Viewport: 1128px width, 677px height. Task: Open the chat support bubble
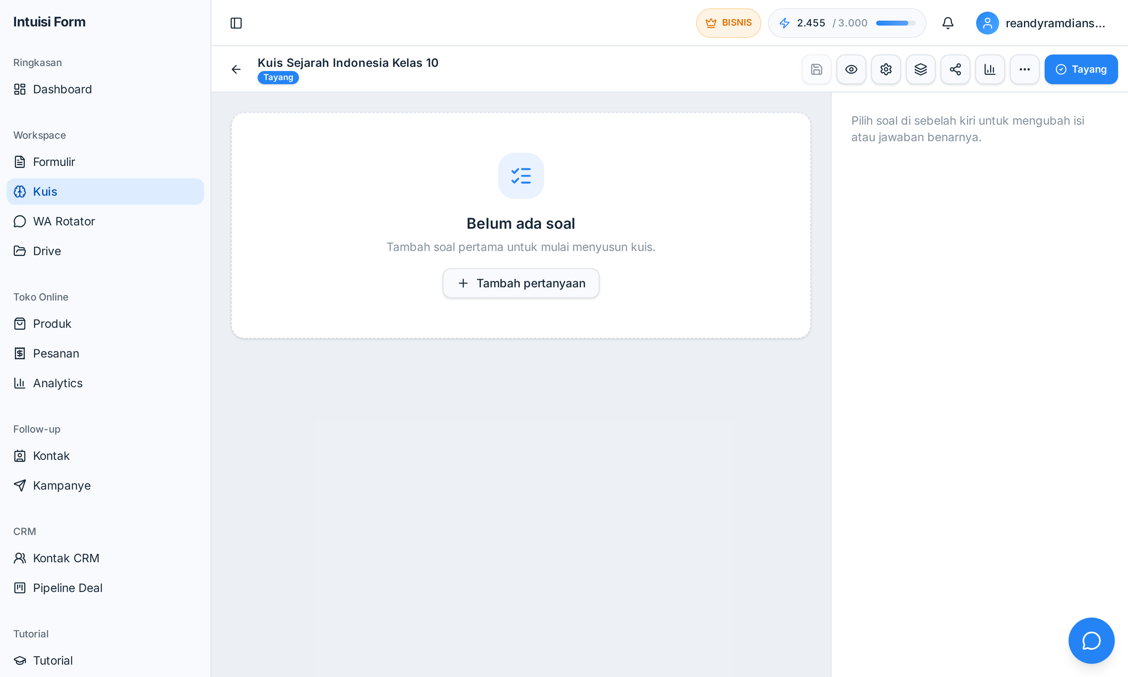pyautogui.click(x=1091, y=641)
